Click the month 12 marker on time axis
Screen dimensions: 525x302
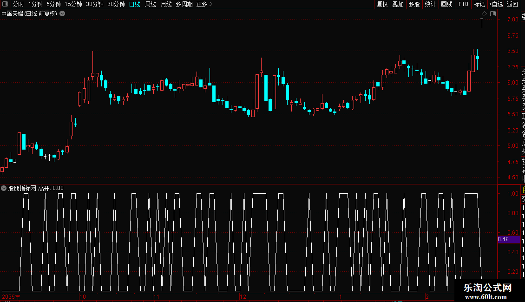pos(243,296)
